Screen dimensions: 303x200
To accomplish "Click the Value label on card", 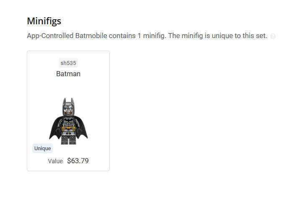I will coord(55,161).
